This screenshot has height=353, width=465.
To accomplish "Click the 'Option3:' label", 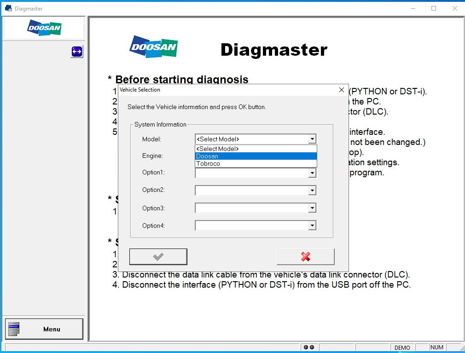I will 153,208.
